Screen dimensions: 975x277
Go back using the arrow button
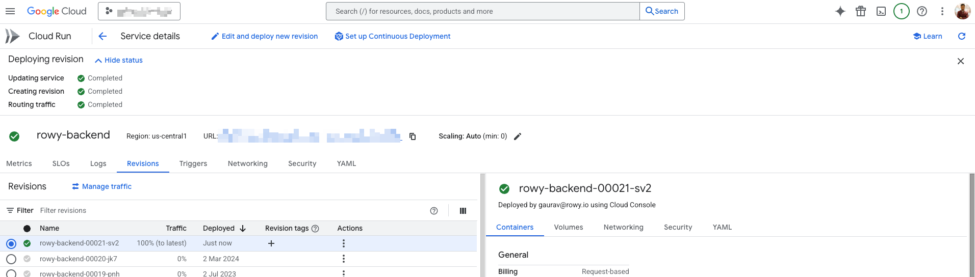tap(102, 36)
